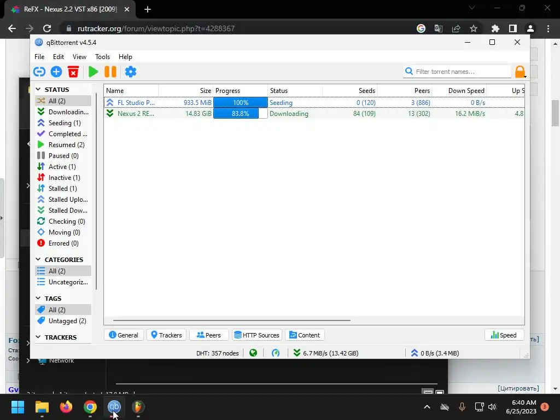
Task: Select All (2) under Tags
Action: [63, 310]
